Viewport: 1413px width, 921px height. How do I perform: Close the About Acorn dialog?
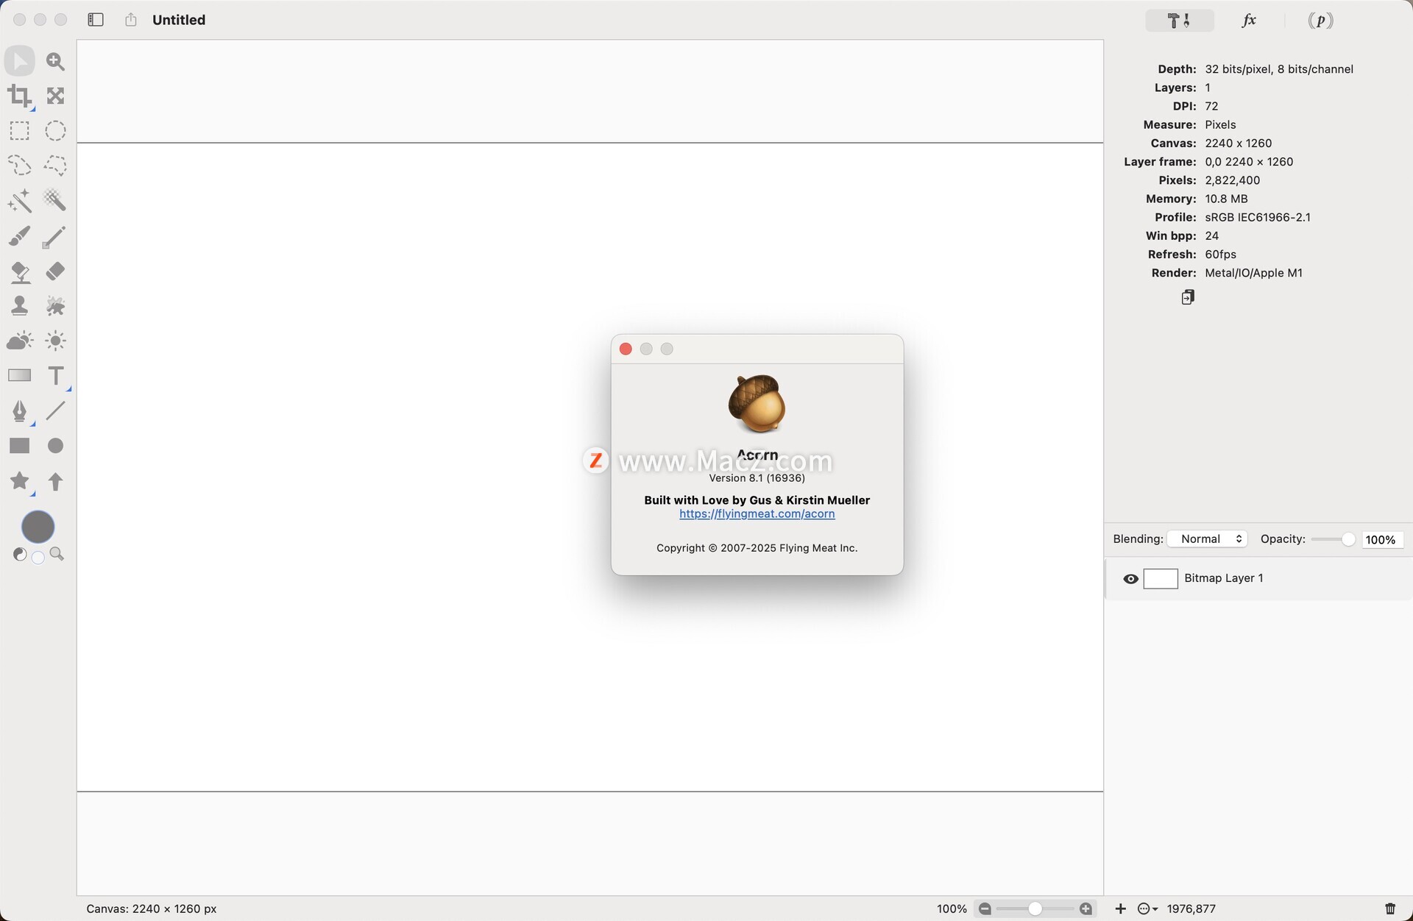click(x=626, y=349)
